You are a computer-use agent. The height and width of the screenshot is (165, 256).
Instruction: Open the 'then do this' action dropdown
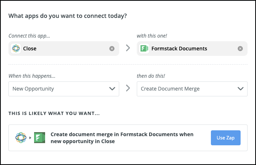(x=187, y=89)
